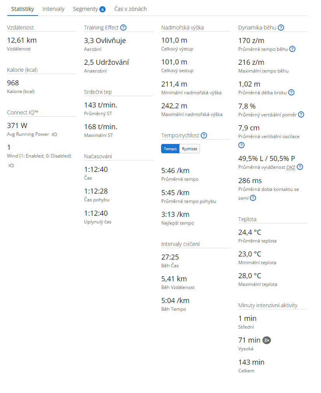Click the DKZ abbreviation link
The image size is (321, 393).
291,168
